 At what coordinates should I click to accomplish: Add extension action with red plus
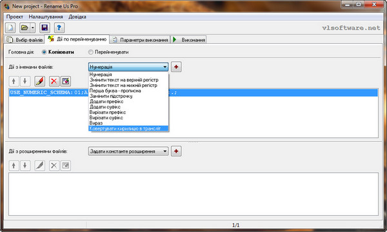176,151
